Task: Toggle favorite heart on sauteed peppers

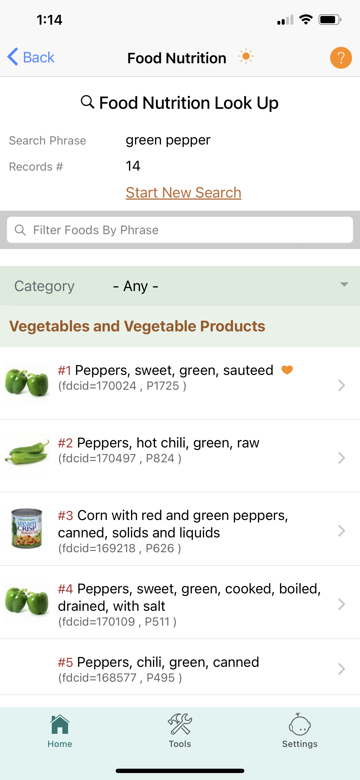Action: [x=287, y=370]
